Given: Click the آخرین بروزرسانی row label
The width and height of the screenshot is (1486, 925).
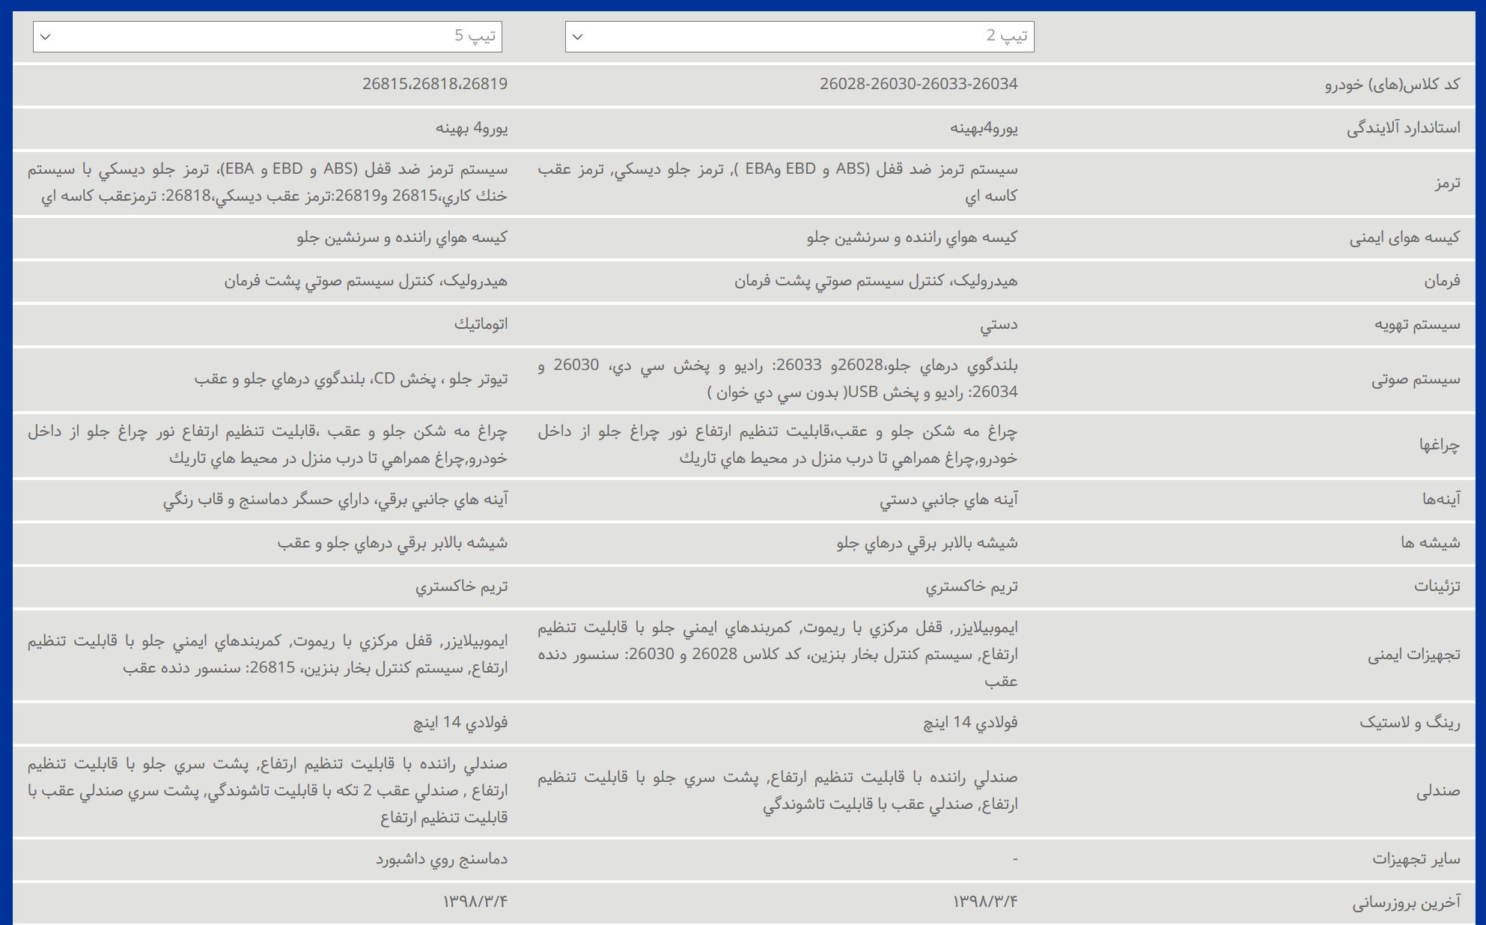Looking at the screenshot, I should pyautogui.click(x=1407, y=903).
